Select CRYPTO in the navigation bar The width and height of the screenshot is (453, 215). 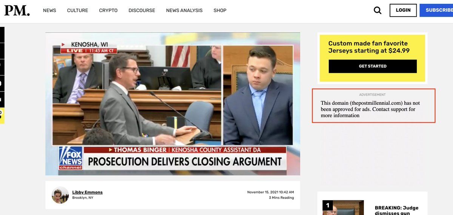pos(108,10)
